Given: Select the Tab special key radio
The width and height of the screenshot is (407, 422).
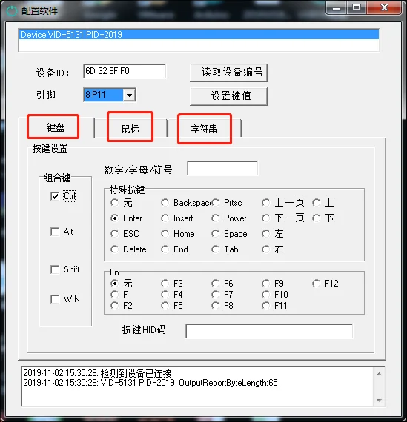Looking at the screenshot, I should coord(215,249).
